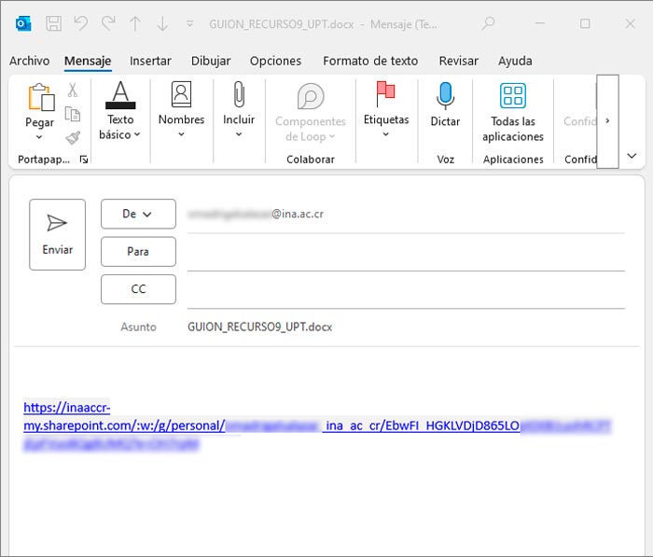Switch to the Insertar tab

click(150, 61)
